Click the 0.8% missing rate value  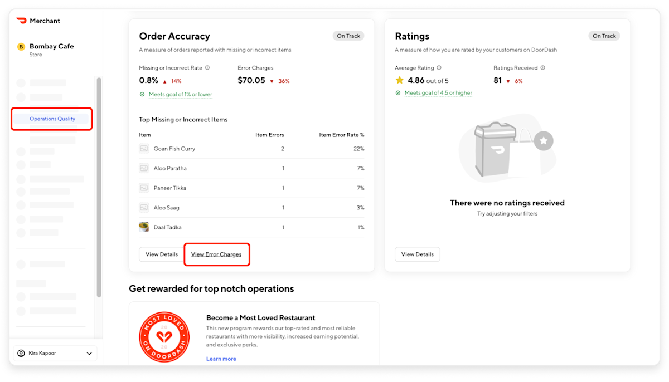tap(149, 80)
